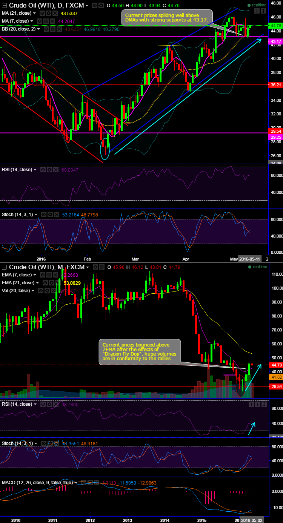Select the 'Current prices spiking well above DMAs' callout
Image resolution: width=283 pixels, height=523 pixels.
167,18
